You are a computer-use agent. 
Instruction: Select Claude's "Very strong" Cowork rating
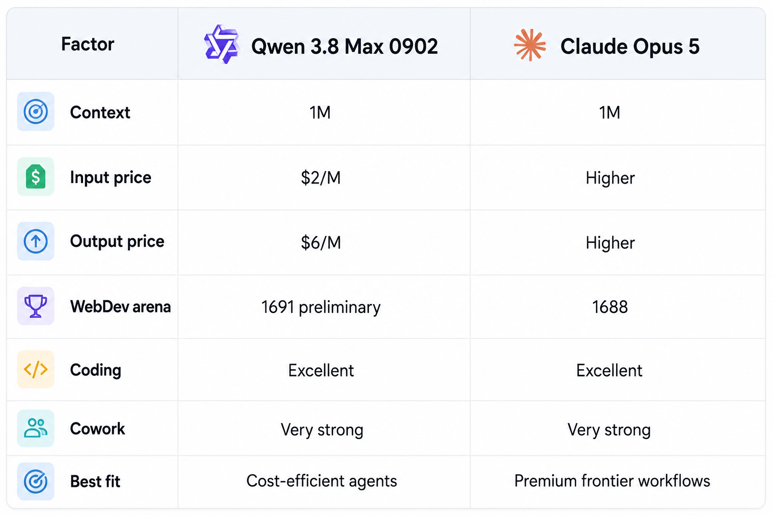tap(609, 430)
